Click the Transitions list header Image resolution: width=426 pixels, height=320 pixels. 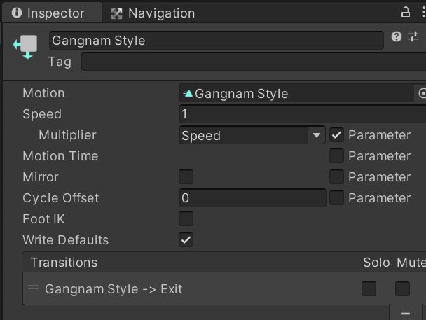pyautogui.click(x=224, y=263)
